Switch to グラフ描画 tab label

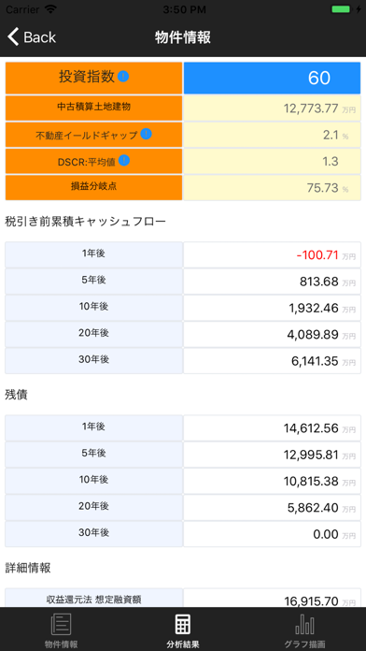[x=304, y=644]
